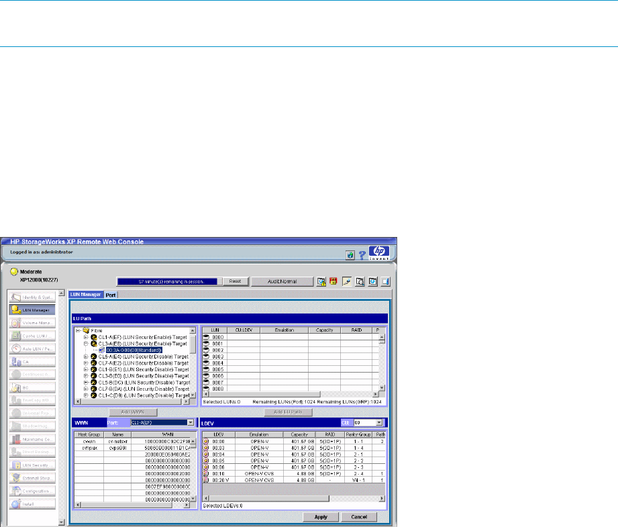The height and width of the screenshot is (527, 618).
Task: Click the yellow Moderate status indicator
Action: coord(14,272)
